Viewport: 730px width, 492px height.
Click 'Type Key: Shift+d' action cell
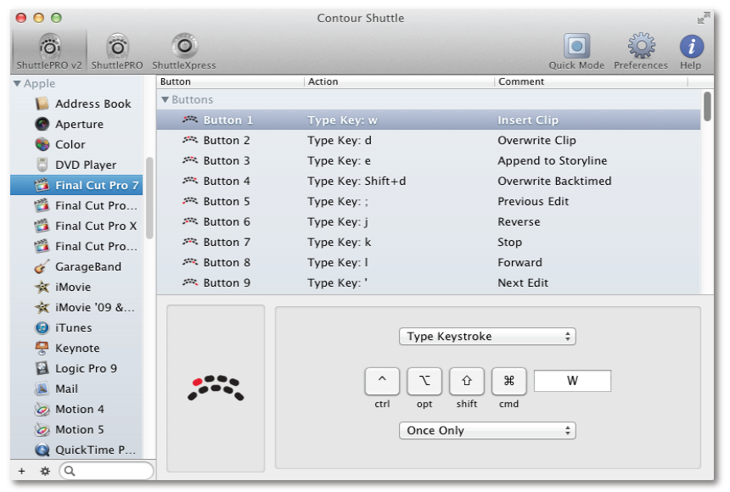(357, 181)
